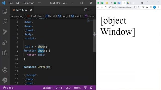The image size is (161, 90).
Task: Open the Accounts menu in activity bar
Action: point(5,70)
